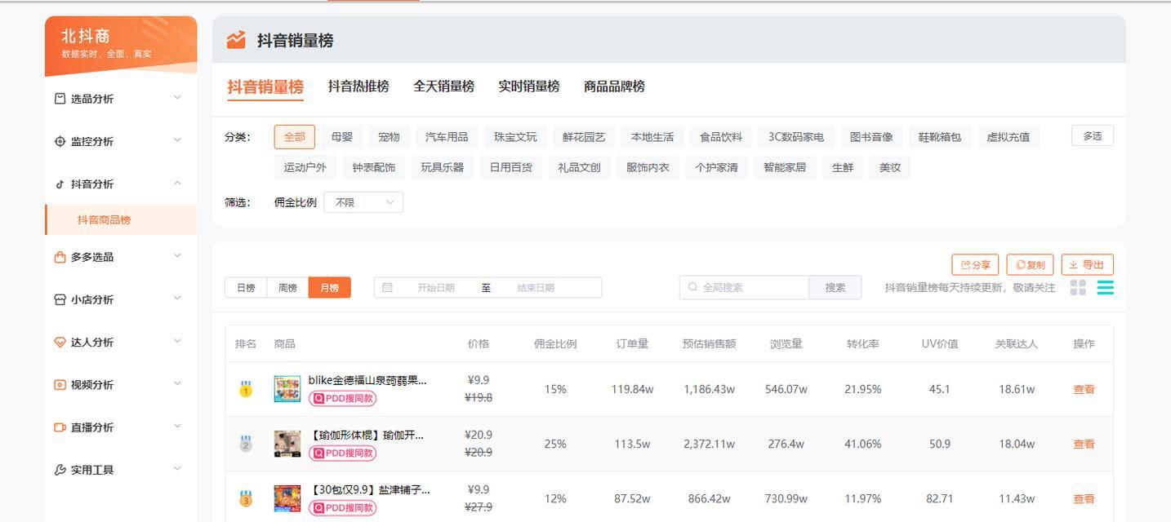The width and height of the screenshot is (1171, 522).
Task: Expand 视频分析 menu chevron
Action: [x=177, y=384]
